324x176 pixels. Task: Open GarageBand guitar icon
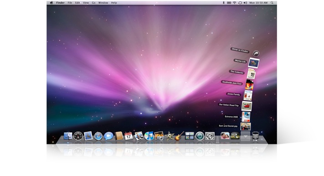click(x=179, y=136)
